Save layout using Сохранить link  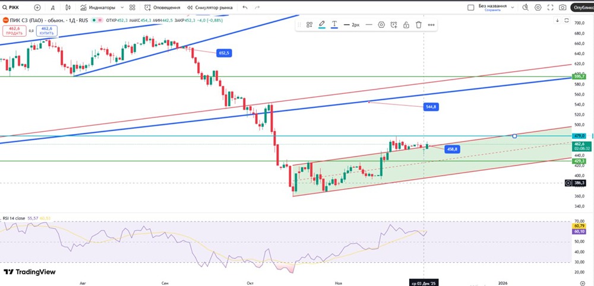point(492,10)
